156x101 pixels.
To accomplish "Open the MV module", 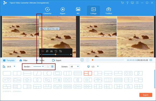I will click(x=78, y=11).
